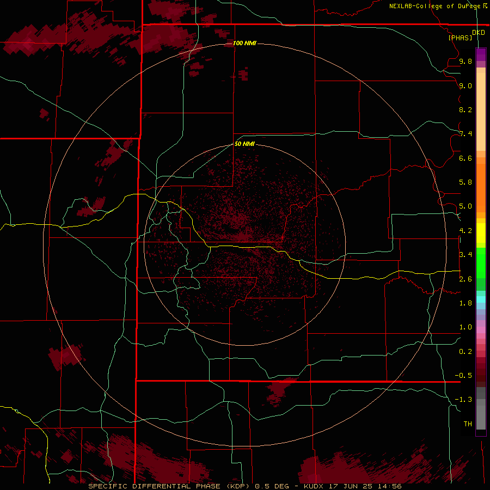The image size is (490, 490).
Task: Click the 0.5 DEG elevation text
Action: pyautogui.click(x=271, y=486)
